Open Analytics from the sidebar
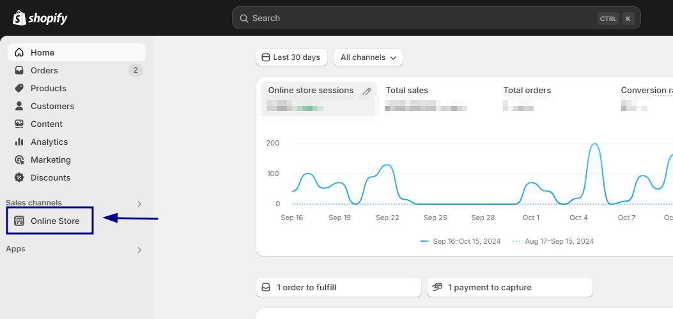This screenshot has height=319, width=673. coord(77,142)
